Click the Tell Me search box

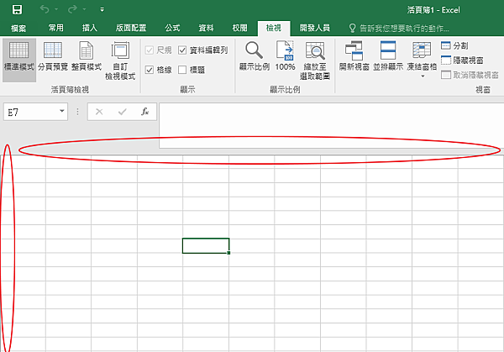[x=399, y=29]
